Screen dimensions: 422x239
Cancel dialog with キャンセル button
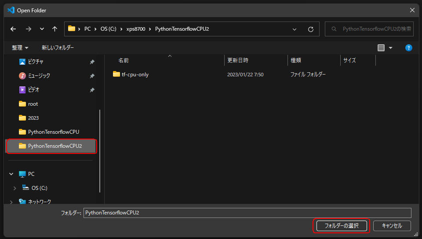[x=392, y=226]
